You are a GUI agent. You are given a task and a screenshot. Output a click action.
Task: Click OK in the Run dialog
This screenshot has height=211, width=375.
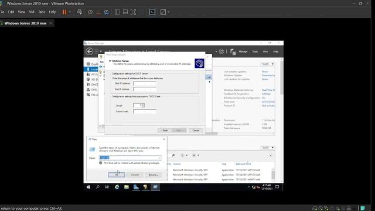tap(117, 175)
